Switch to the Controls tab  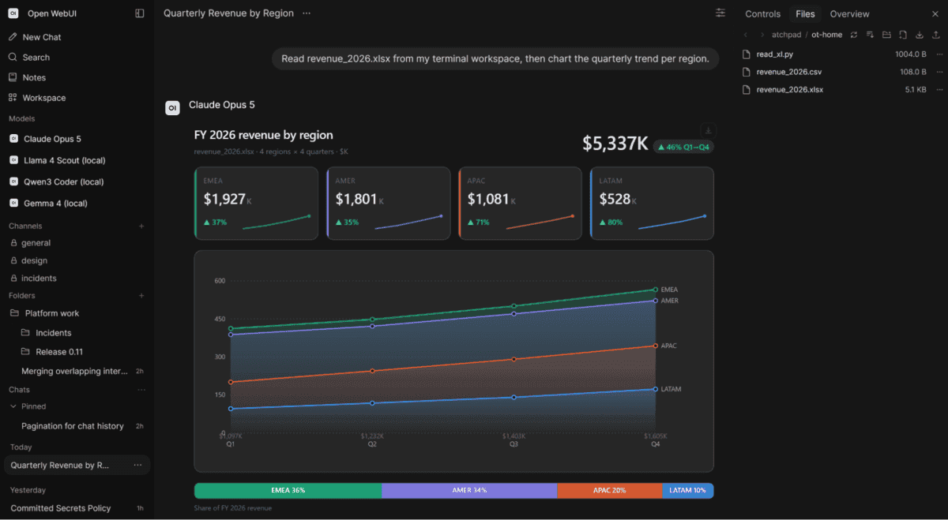(762, 14)
